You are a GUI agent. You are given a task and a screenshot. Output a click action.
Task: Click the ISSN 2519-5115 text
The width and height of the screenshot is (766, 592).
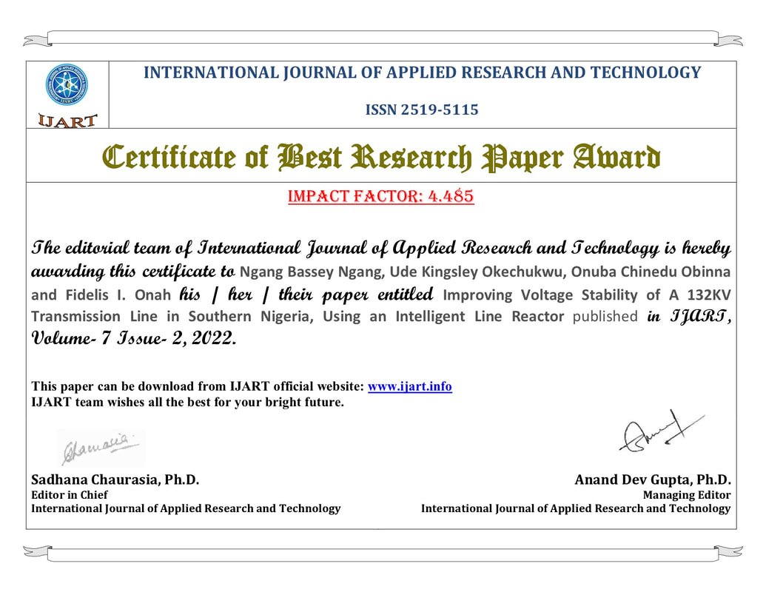point(422,110)
